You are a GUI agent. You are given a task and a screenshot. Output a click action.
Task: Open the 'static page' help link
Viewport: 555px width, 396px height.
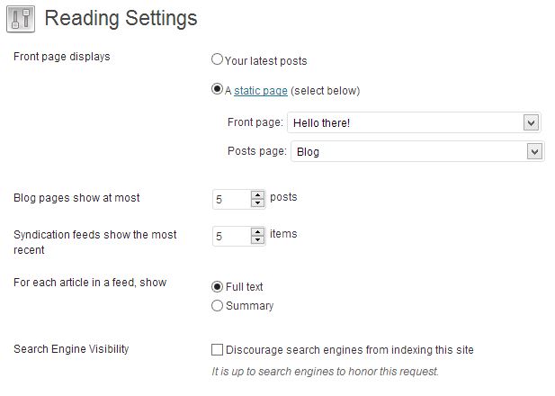pyautogui.click(x=261, y=91)
